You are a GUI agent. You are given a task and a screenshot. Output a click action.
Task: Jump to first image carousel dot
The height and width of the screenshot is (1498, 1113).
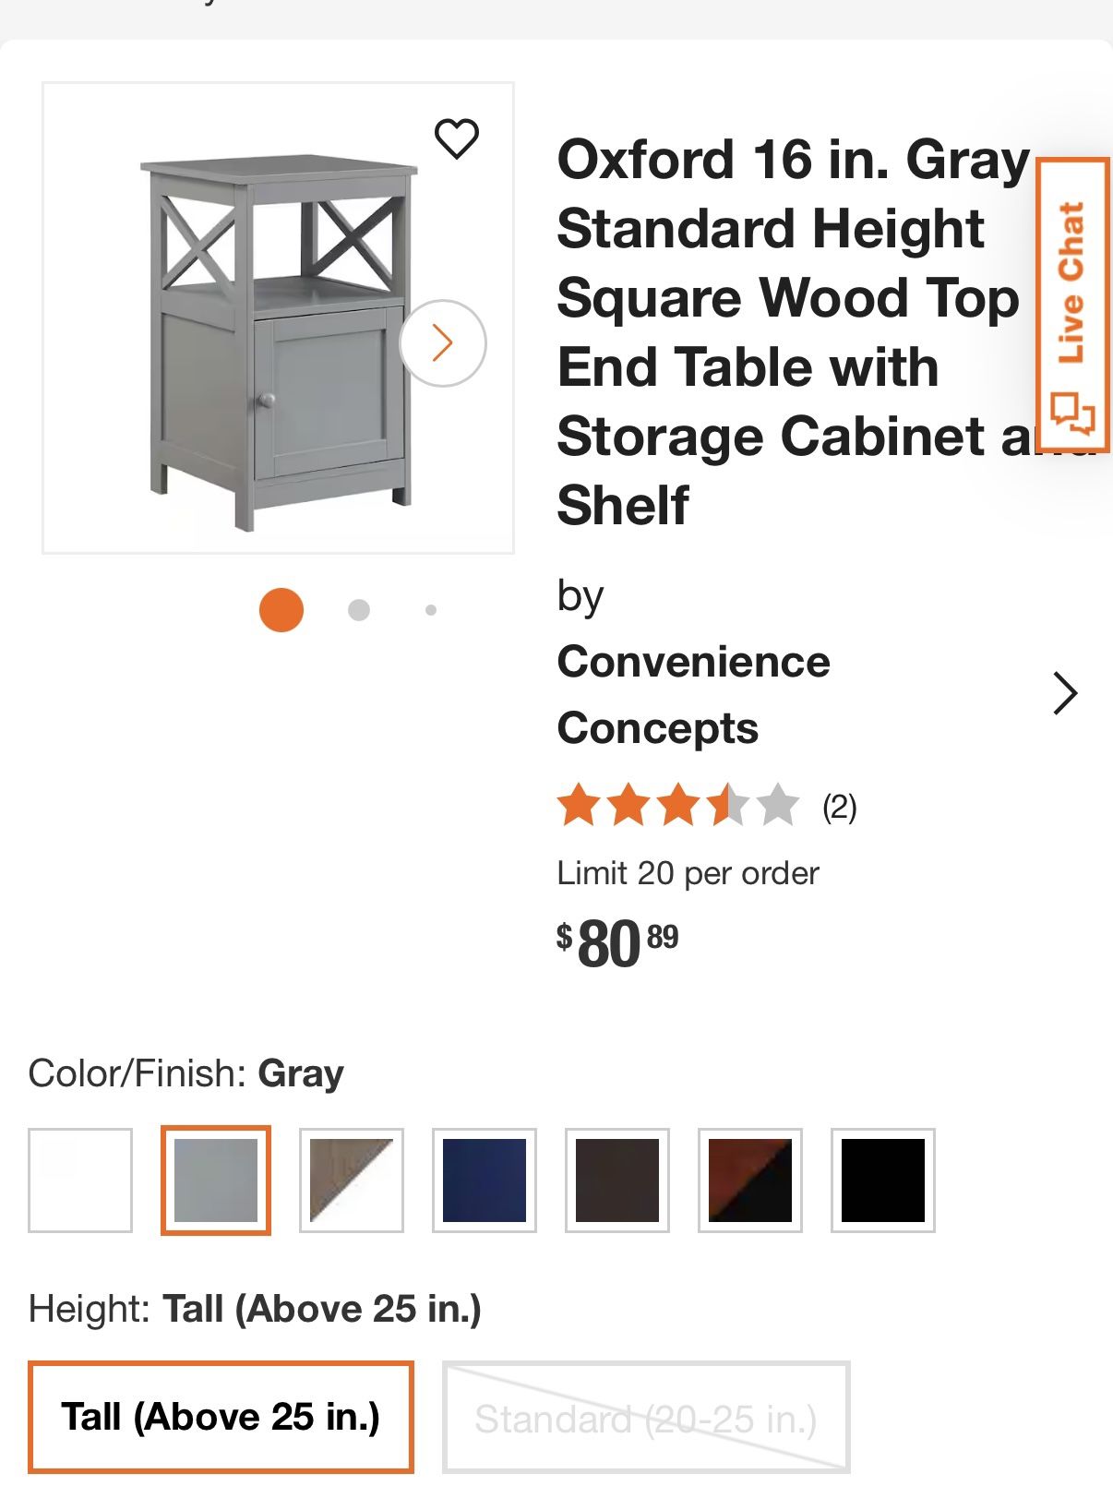coord(281,610)
